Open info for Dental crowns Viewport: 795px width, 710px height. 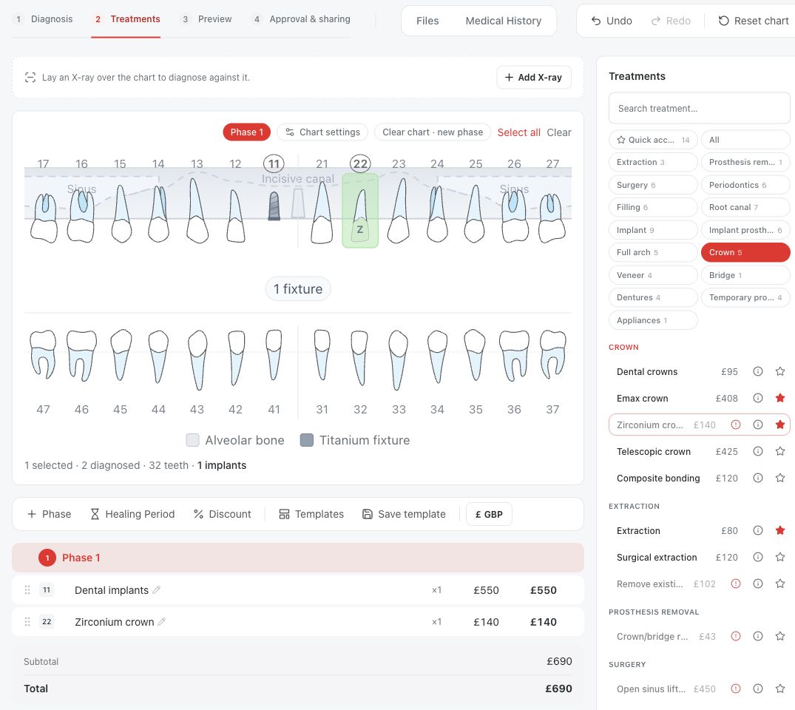tap(757, 372)
